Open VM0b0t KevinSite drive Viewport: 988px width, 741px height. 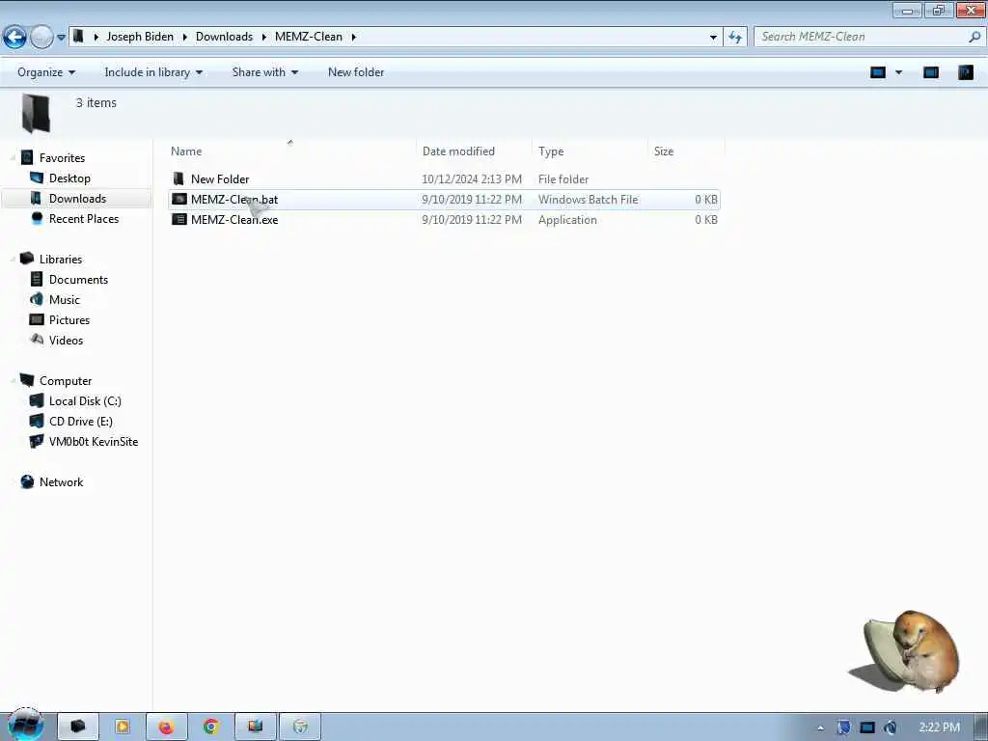tap(94, 442)
